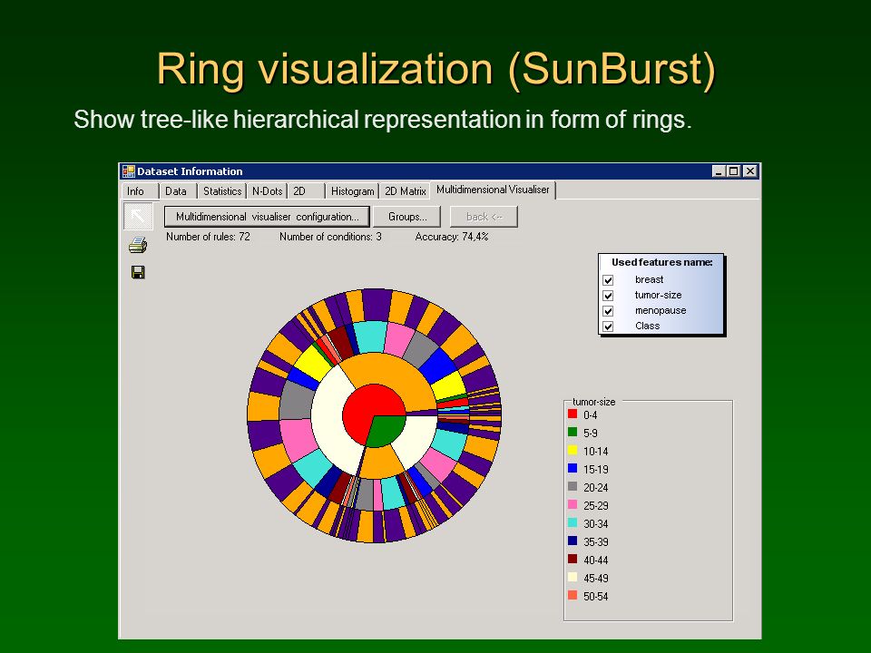Screen dimensions: 871x653
Task: Click the blue 15-19 legend swatch
Action: pyautogui.click(x=573, y=469)
